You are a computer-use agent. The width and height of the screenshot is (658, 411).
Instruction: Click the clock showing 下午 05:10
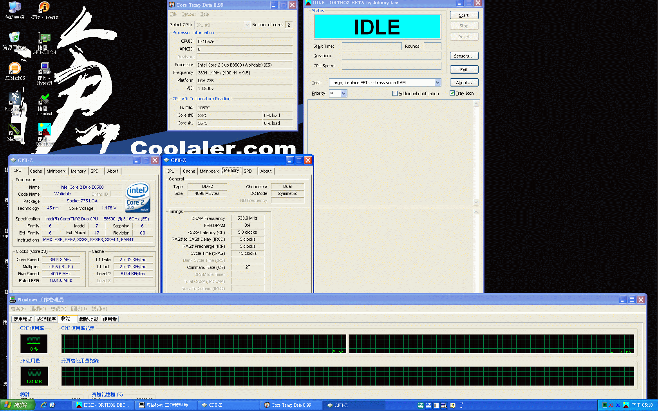[642, 405]
